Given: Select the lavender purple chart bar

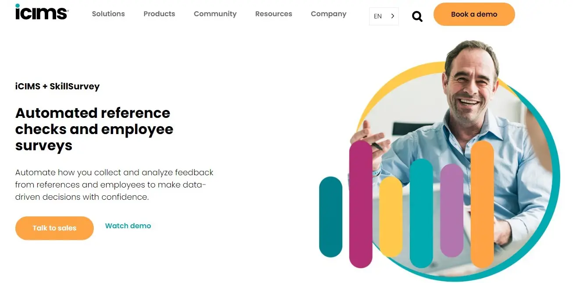Looking at the screenshot, I should pos(452,210).
